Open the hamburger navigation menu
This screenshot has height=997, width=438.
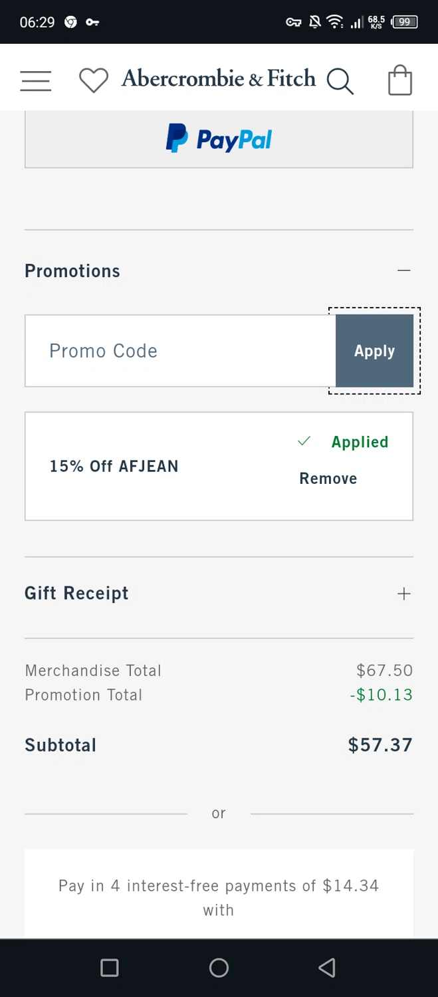click(x=36, y=80)
